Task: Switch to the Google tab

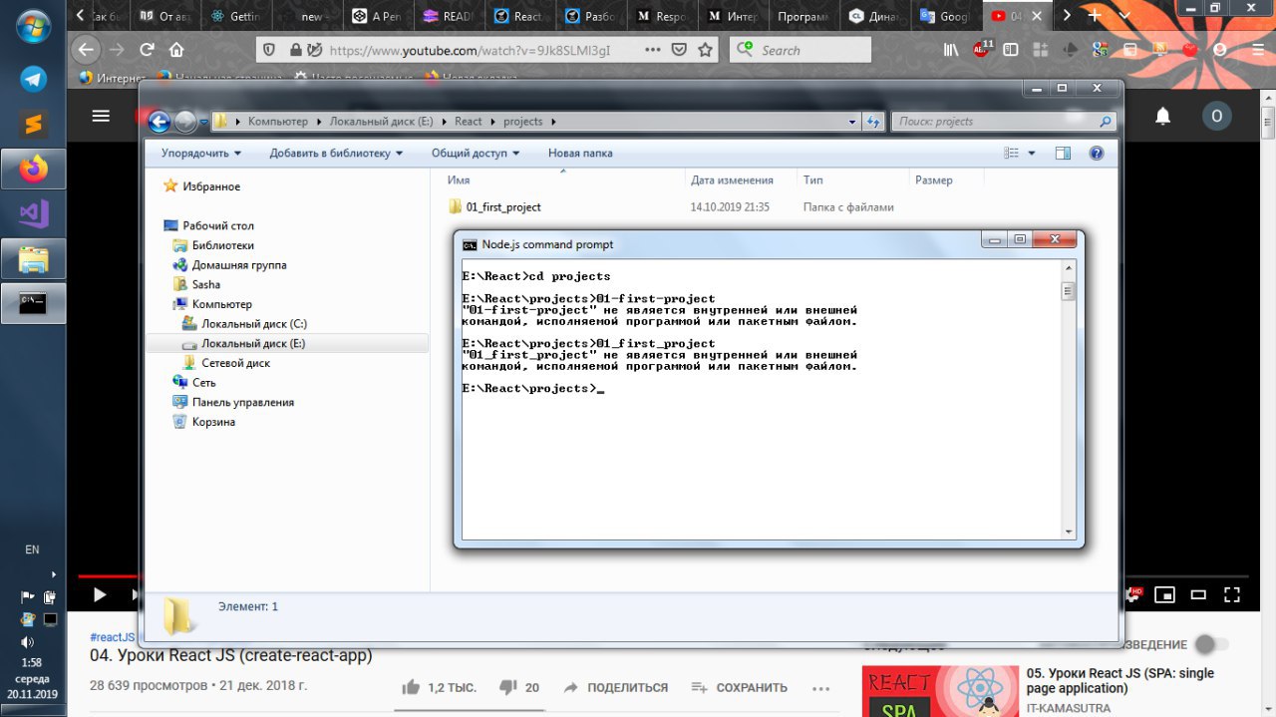Action: (943, 16)
